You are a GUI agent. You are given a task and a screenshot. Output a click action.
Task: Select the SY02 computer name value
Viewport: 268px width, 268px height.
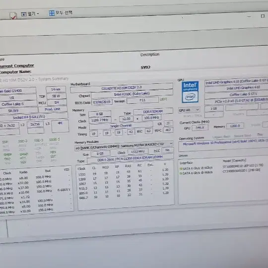[145, 67]
